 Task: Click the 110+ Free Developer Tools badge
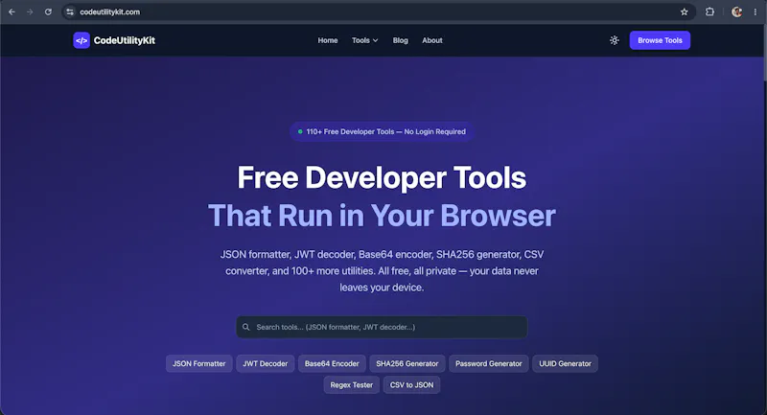382,131
